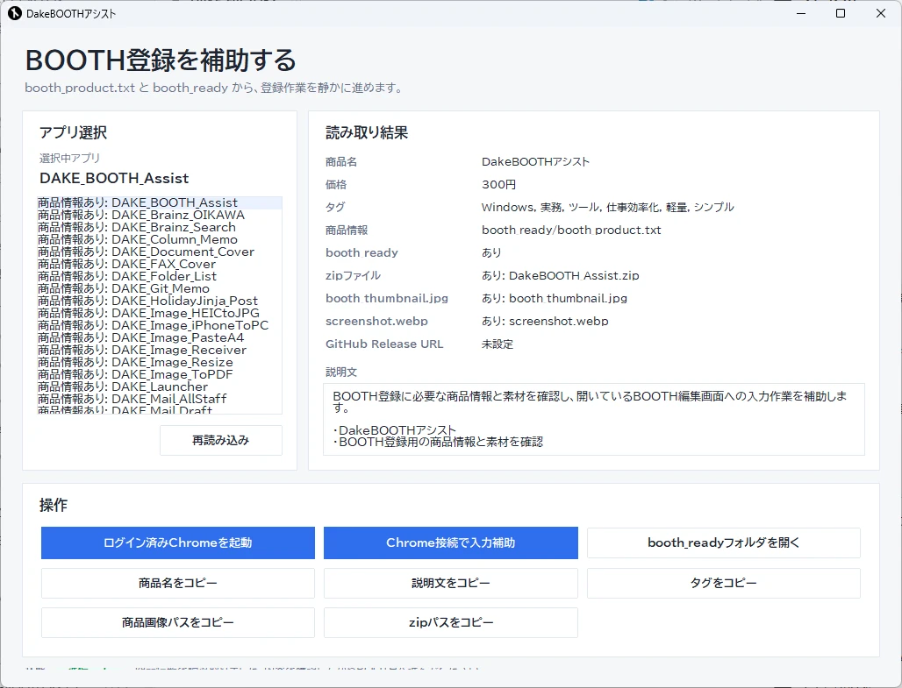Select DAKE_Image_Resize list row
The width and height of the screenshot is (902, 688).
pyautogui.click(x=160, y=362)
